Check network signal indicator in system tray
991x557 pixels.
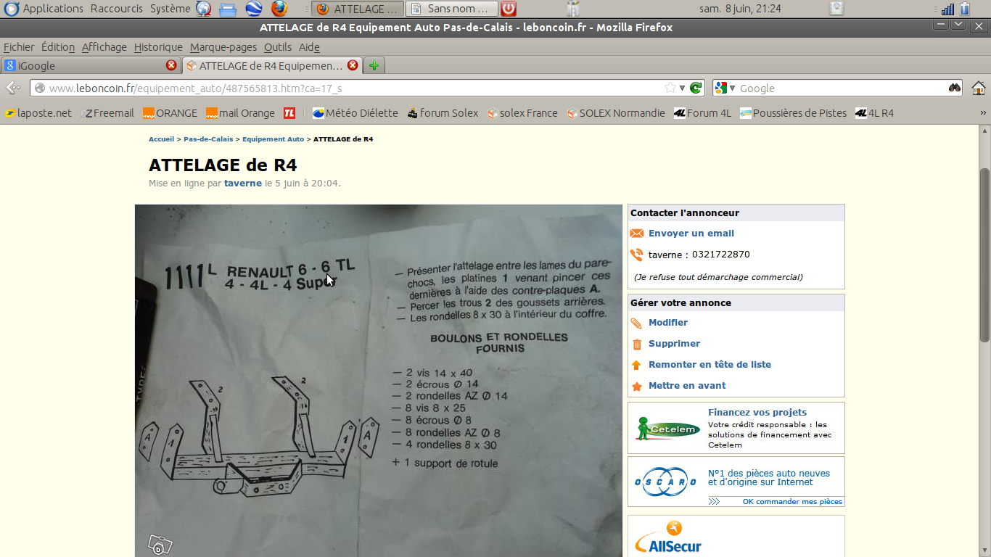tap(947, 9)
